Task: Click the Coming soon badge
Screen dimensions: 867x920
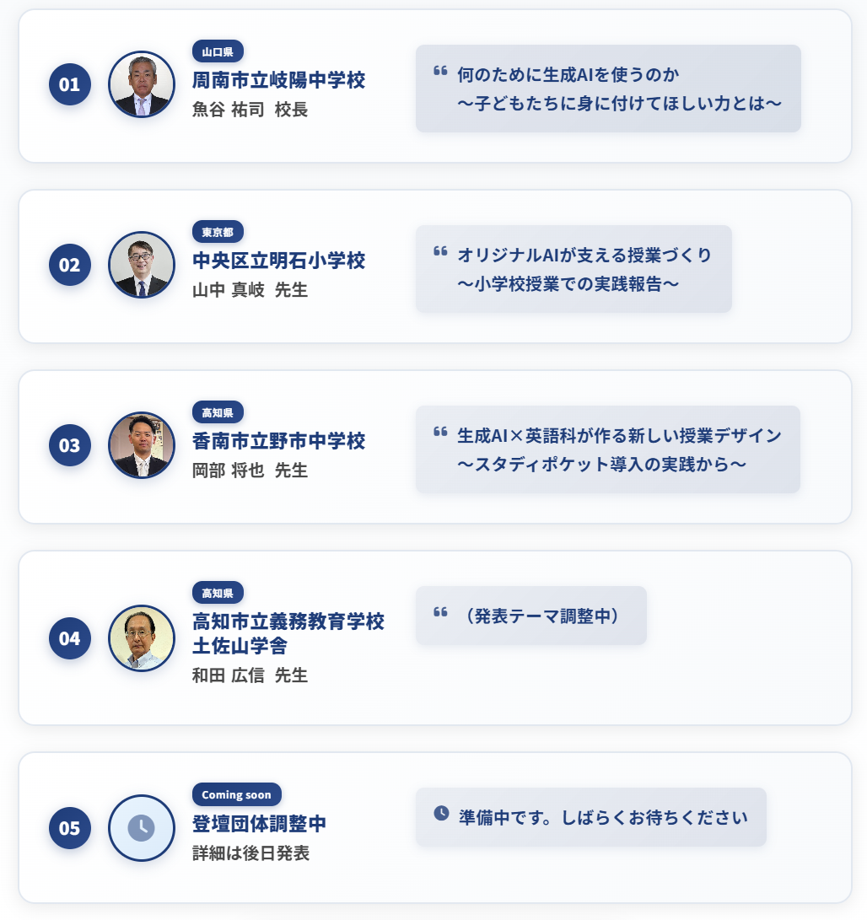Action: pos(236,794)
